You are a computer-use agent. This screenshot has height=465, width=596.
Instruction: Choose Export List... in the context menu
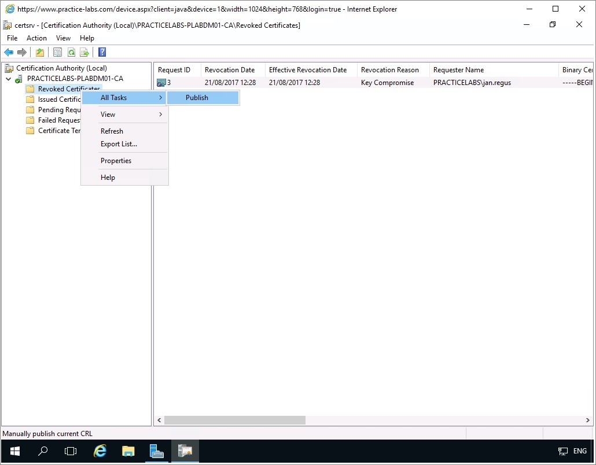point(124,144)
